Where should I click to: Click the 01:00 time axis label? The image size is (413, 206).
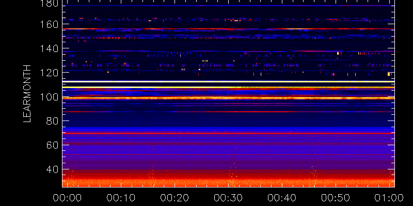click(390, 198)
